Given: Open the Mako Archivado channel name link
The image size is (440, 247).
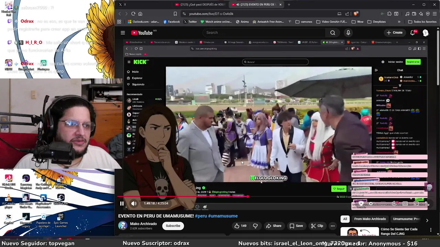Looking at the screenshot, I should click(143, 224).
